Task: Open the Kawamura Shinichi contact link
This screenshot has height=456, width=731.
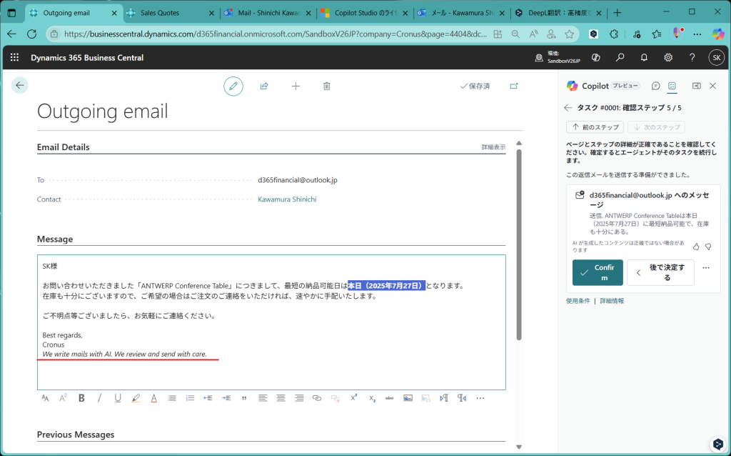Action: pyautogui.click(x=287, y=199)
